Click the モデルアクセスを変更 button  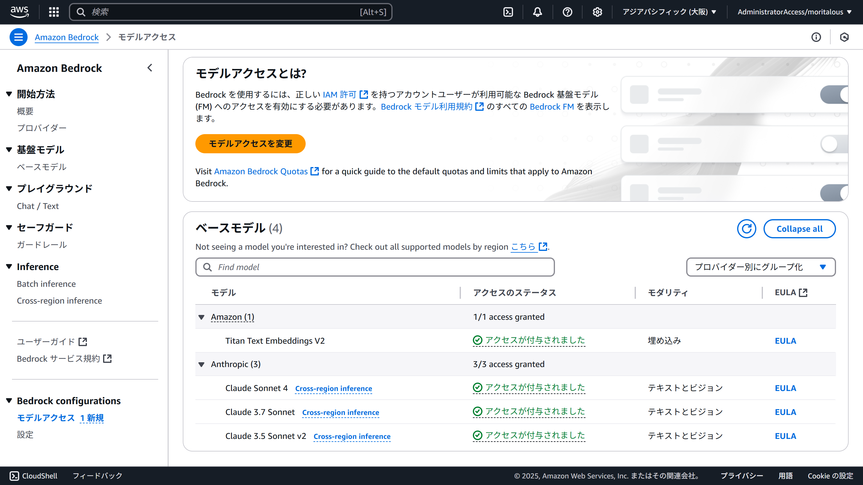[x=250, y=144]
